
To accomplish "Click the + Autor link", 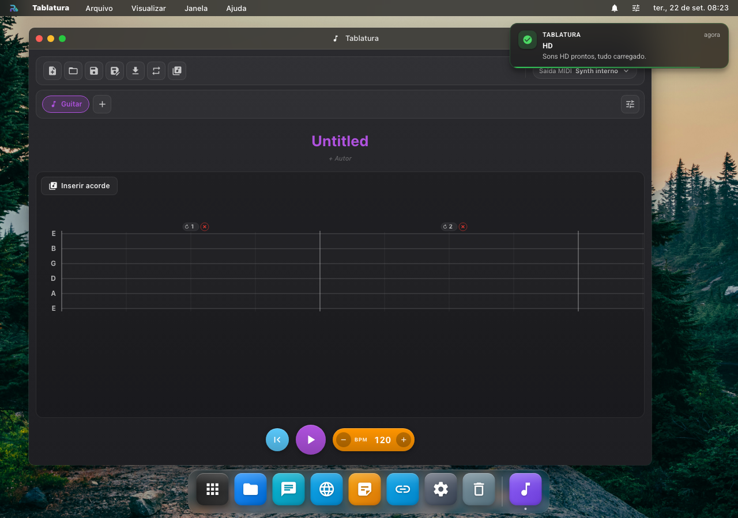I will pos(340,158).
